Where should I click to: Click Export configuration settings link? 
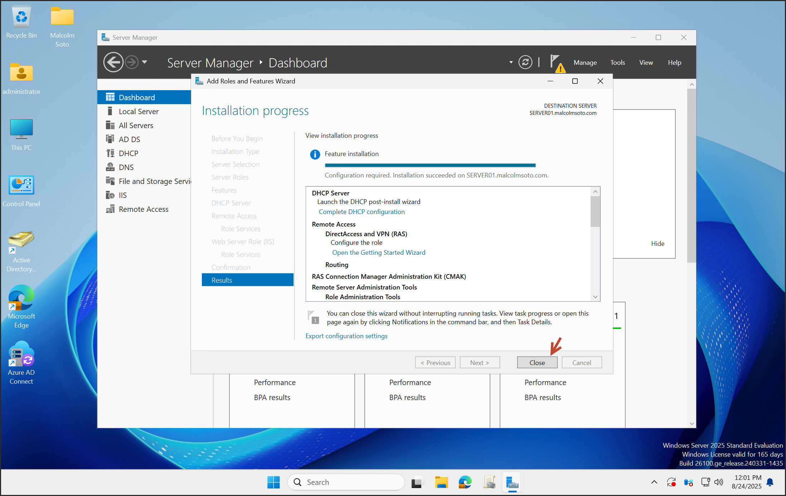click(x=346, y=336)
